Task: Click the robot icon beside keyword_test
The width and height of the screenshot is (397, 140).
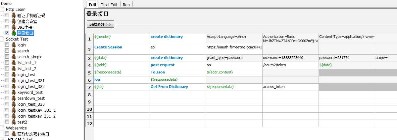Action: click(14, 92)
